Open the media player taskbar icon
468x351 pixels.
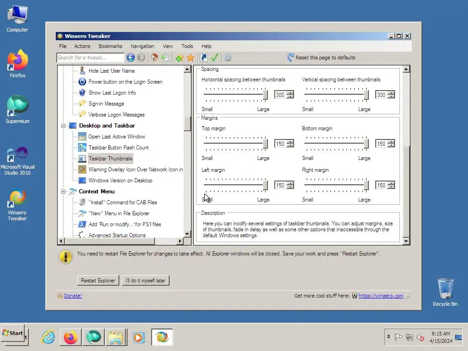[x=138, y=337]
